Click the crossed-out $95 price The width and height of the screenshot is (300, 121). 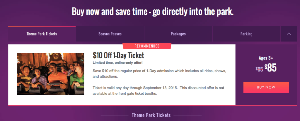pyautogui.click(x=259, y=69)
